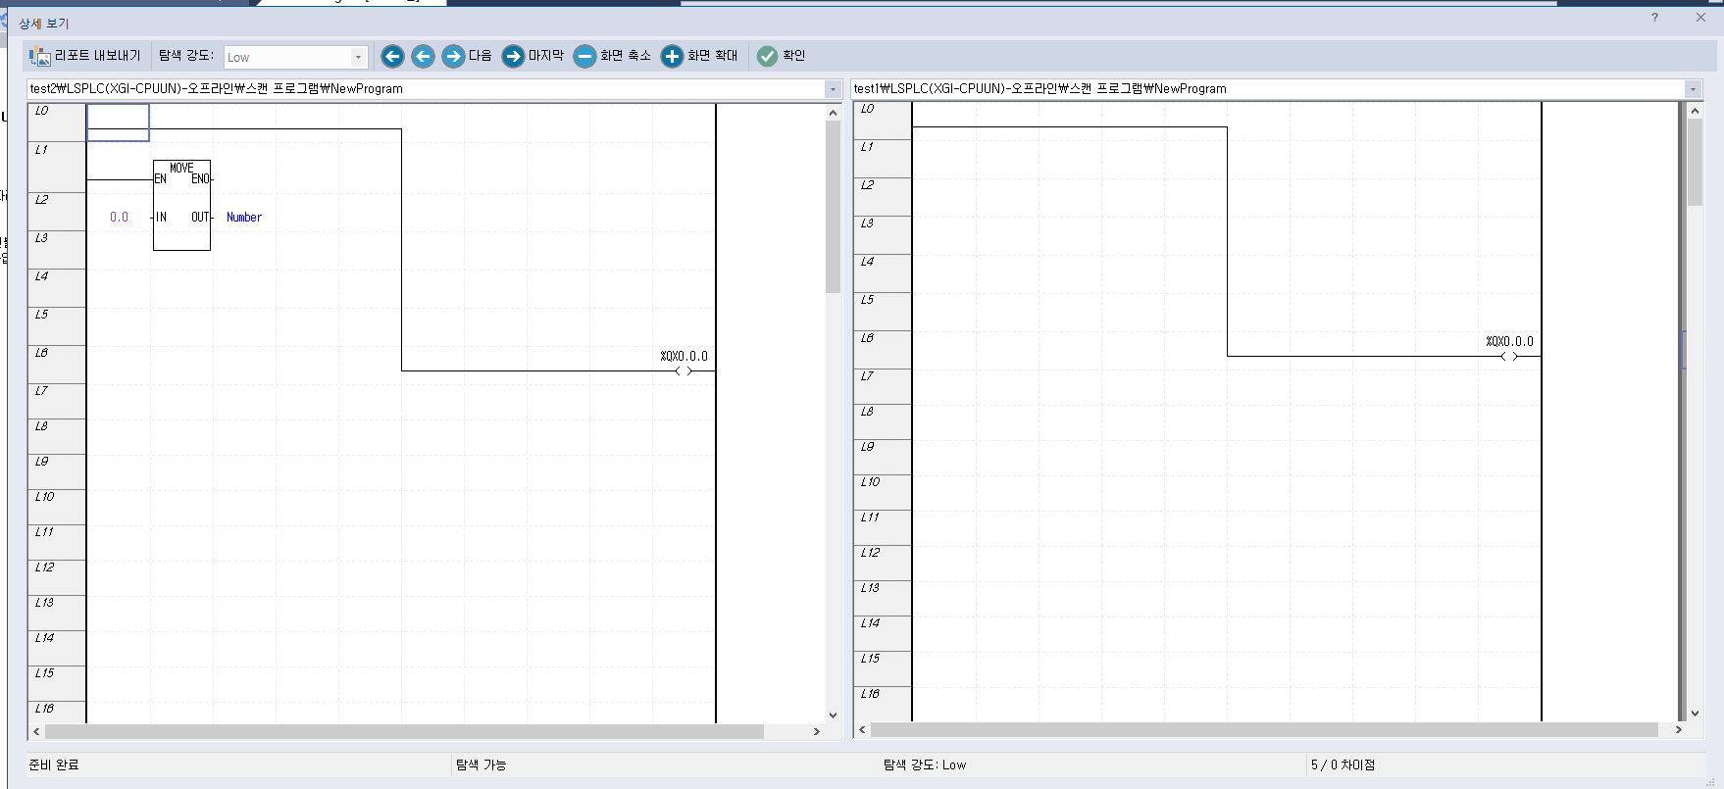This screenshot has width=1724, height=789.
Task: Click 화면 확대 to zoom in
Action: (x=699, y=56)
